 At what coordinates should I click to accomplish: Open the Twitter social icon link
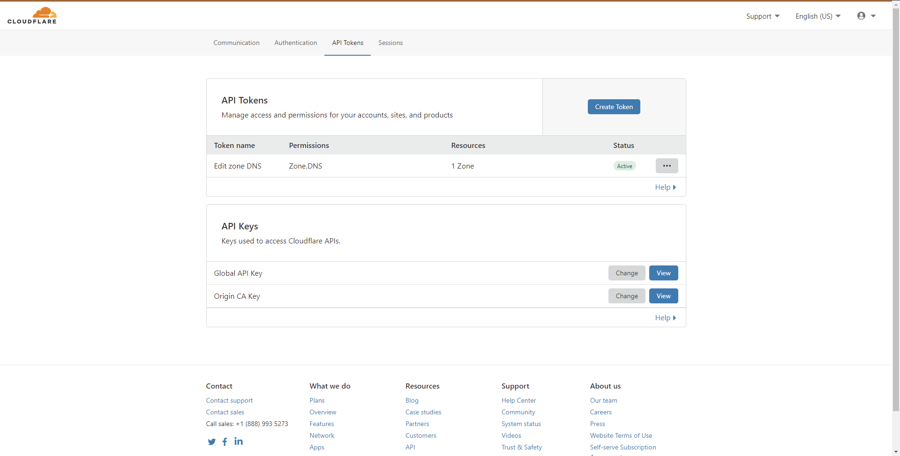[x=212, y=441]
